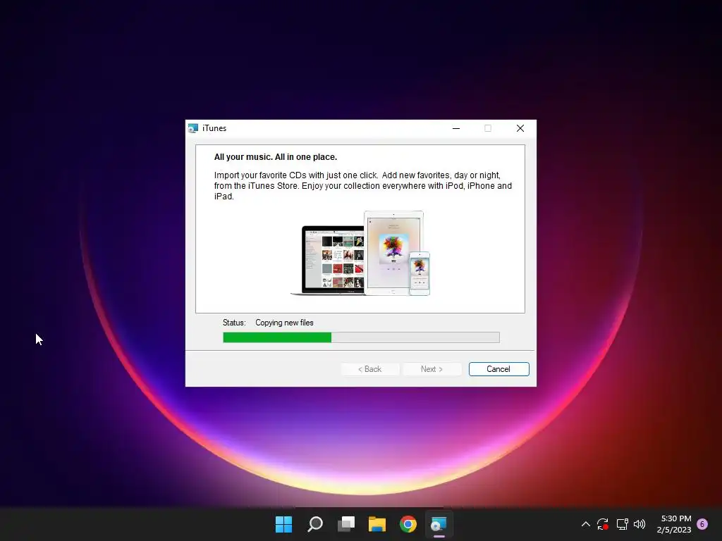Viewport: 722px width, 541px height.
Task: Select the iTunes installer taskbar icon
Action: tap(439, 524)
